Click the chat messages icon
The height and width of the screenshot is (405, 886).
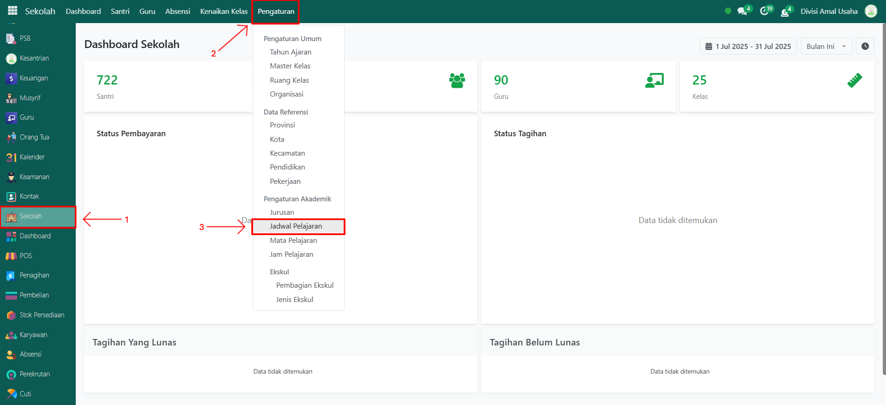742,11
